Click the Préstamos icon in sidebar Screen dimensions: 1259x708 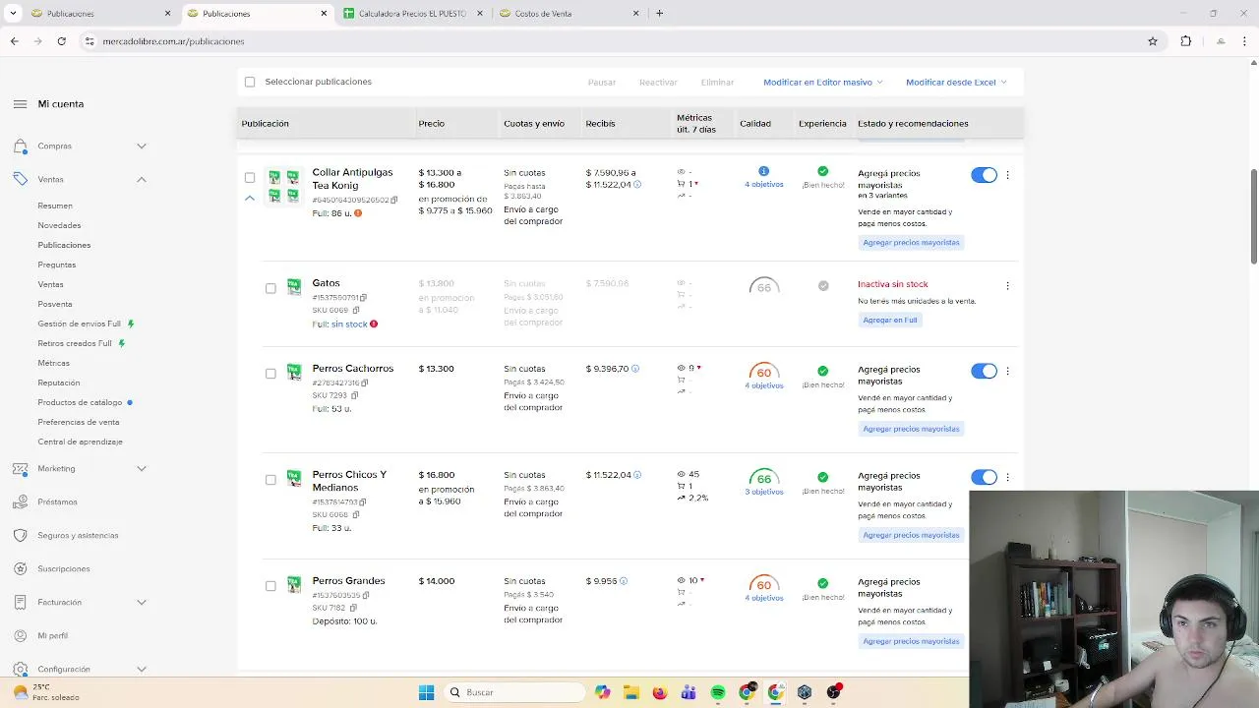click(x=20, y=502)
